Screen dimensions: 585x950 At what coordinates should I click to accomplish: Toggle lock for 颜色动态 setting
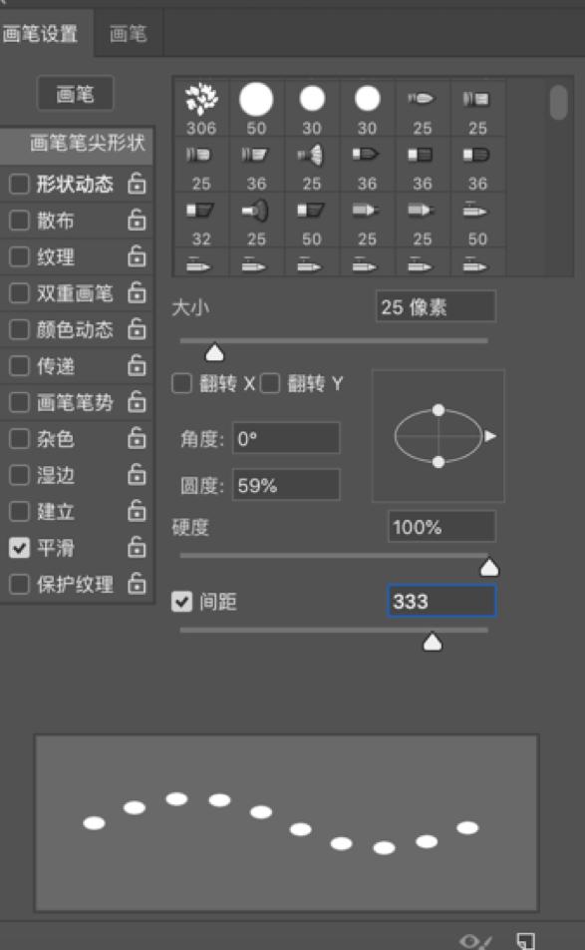pos(137,329)
